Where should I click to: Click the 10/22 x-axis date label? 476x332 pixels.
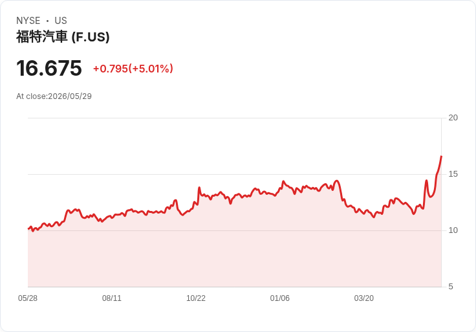[196, 298]
